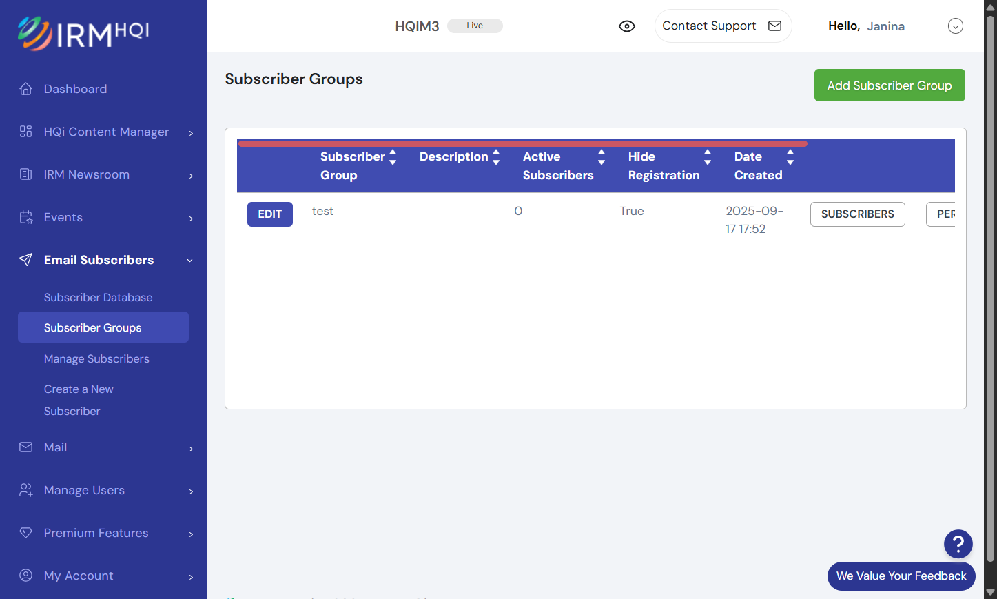Sort by Description column arrows
Screen dimensions: 997x599
496,157
